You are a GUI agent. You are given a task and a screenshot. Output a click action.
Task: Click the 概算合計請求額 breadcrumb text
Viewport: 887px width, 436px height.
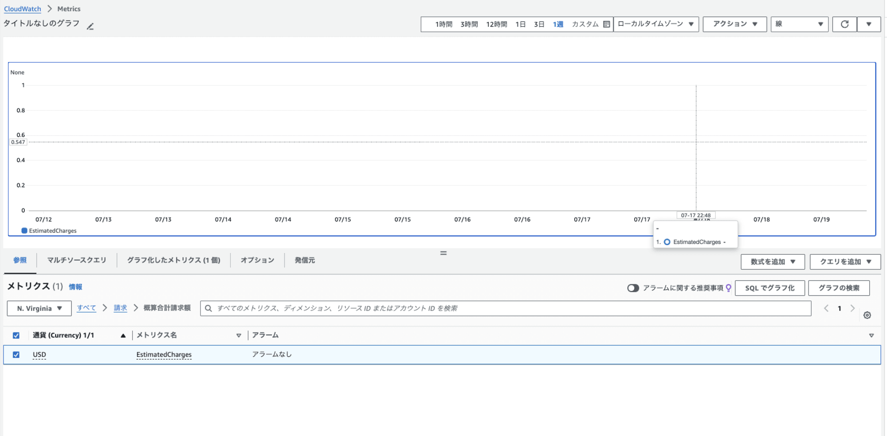[167, 308]
